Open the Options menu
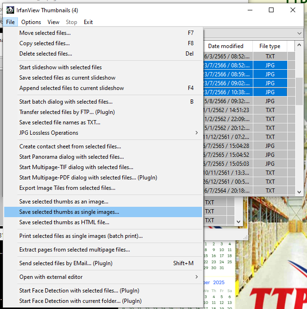The height and width of the screenshot is (309, 307). point(31,22)
